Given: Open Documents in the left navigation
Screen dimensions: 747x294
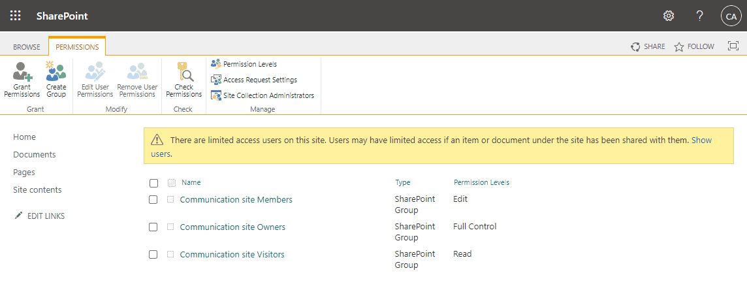Looking at the screenshot, I should tap(35, 154).
